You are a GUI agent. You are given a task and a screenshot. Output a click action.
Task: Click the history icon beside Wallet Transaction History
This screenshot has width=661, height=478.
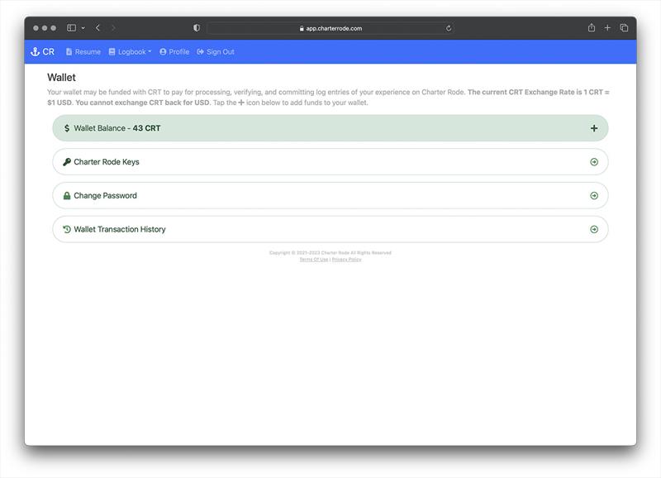tap(67, 230)
